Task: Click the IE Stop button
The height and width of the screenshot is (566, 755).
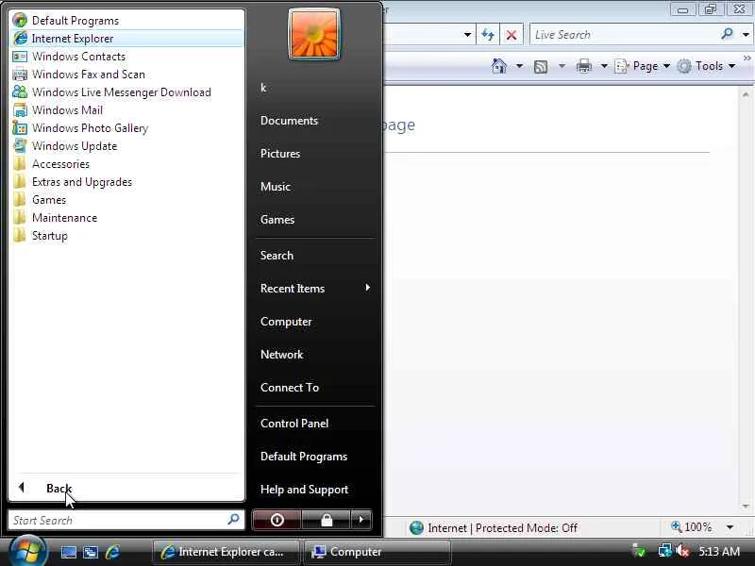Action: [x=512, y=35]
